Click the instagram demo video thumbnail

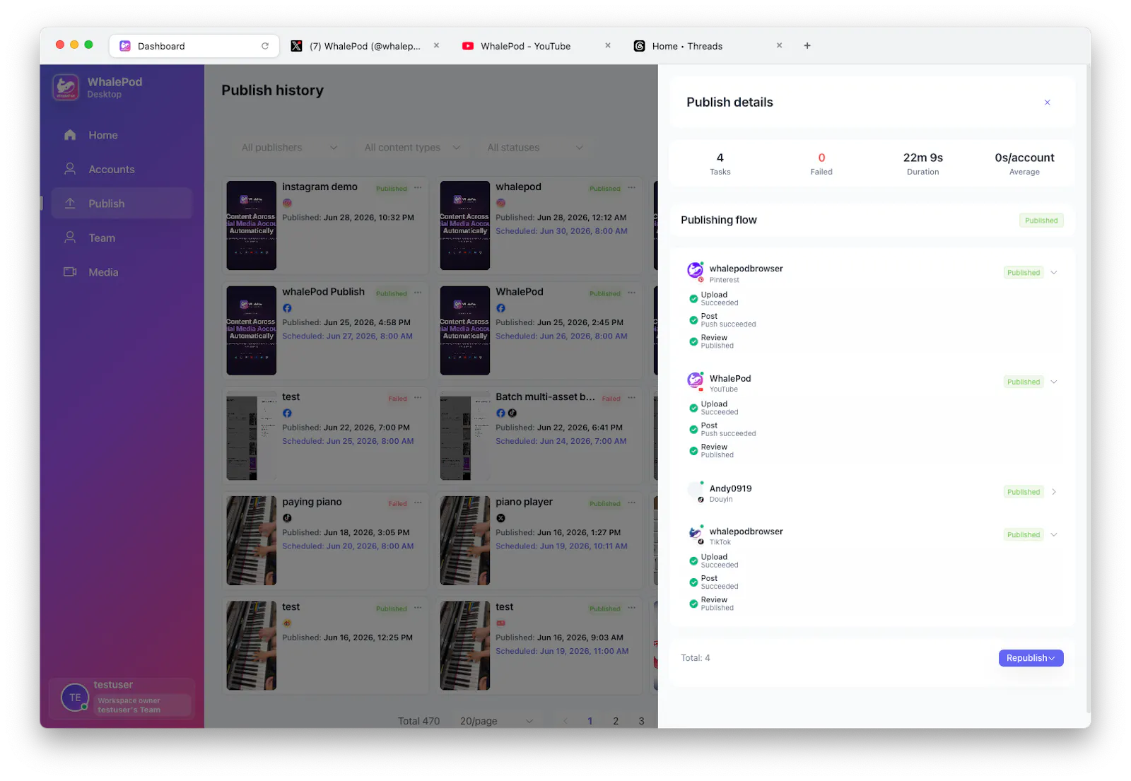pyautogui.click(x=251, y=225)
